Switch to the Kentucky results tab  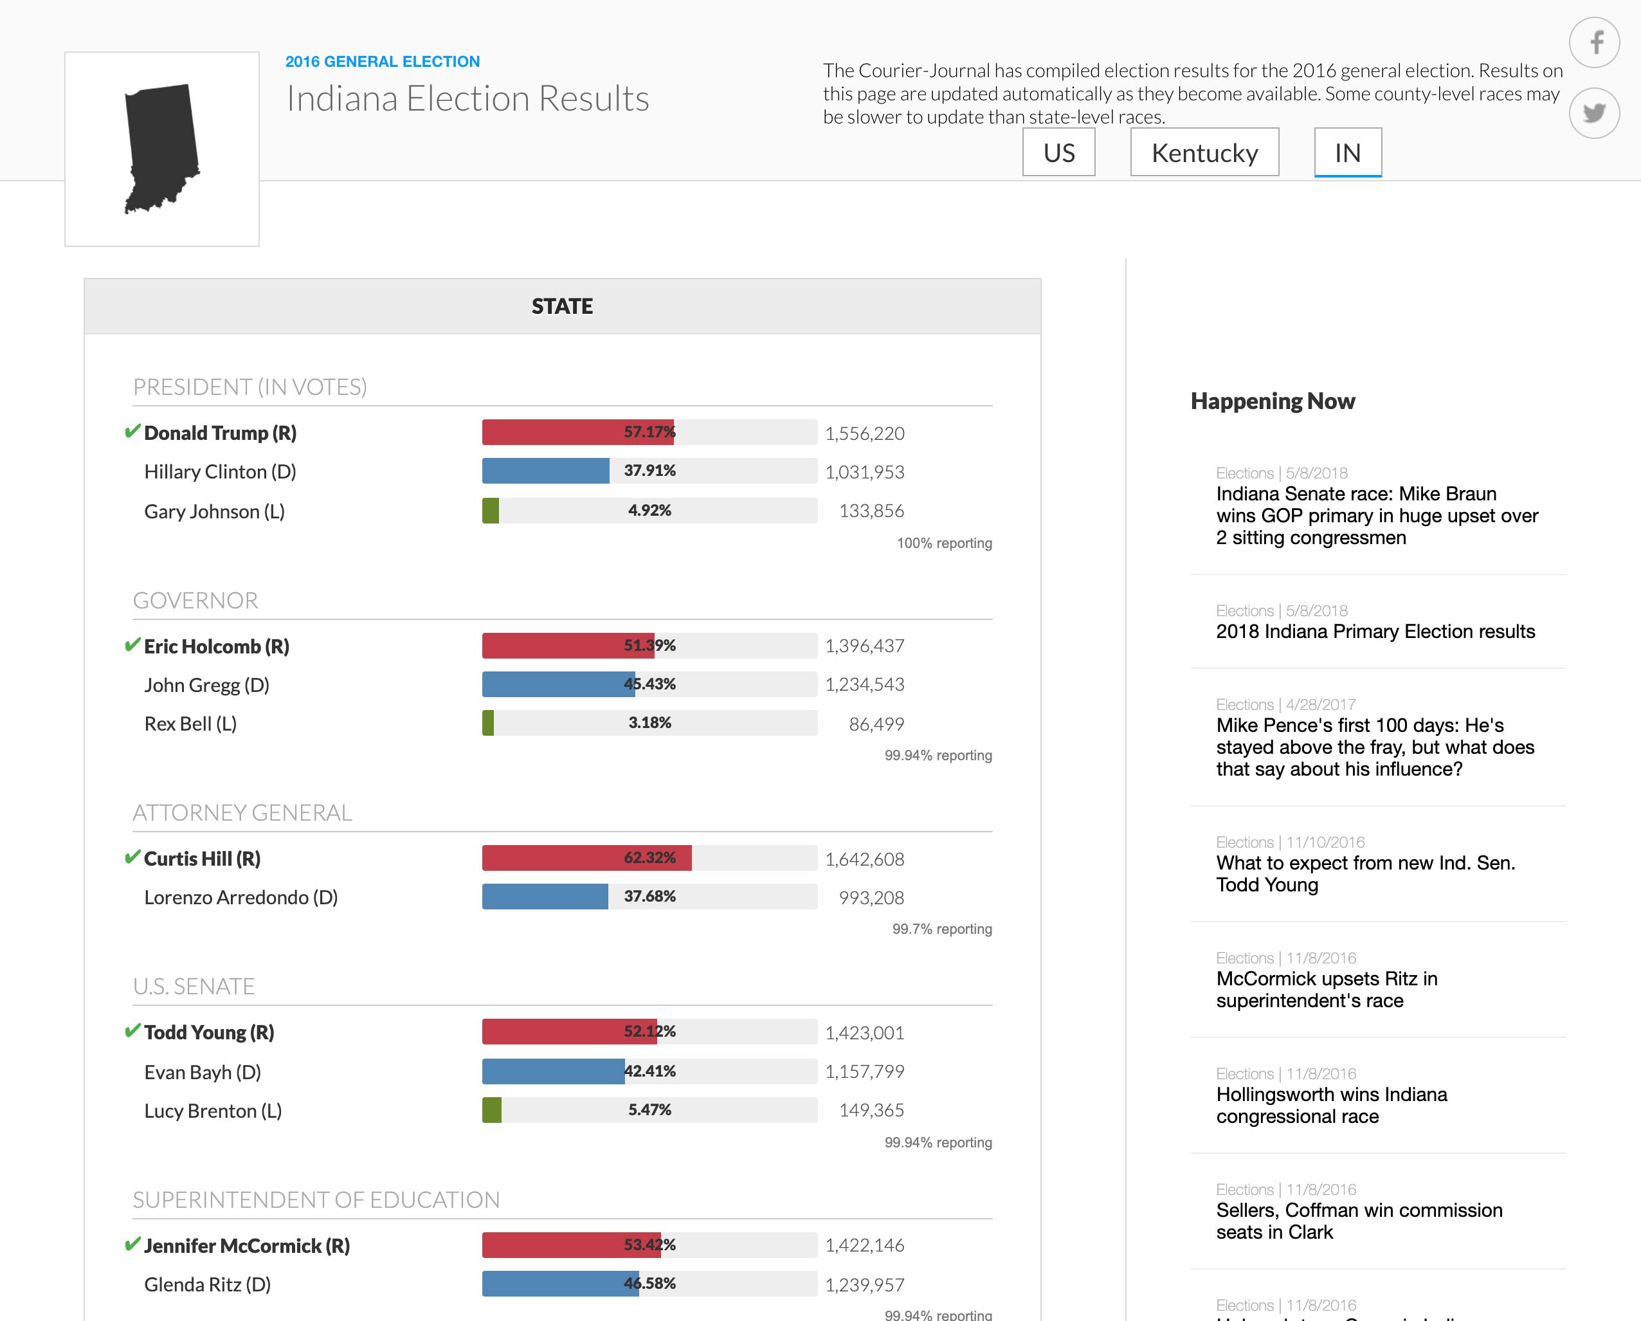click(x=1204, y=152)
